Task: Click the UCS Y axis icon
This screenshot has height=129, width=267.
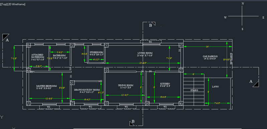Action: pos(2,117)
